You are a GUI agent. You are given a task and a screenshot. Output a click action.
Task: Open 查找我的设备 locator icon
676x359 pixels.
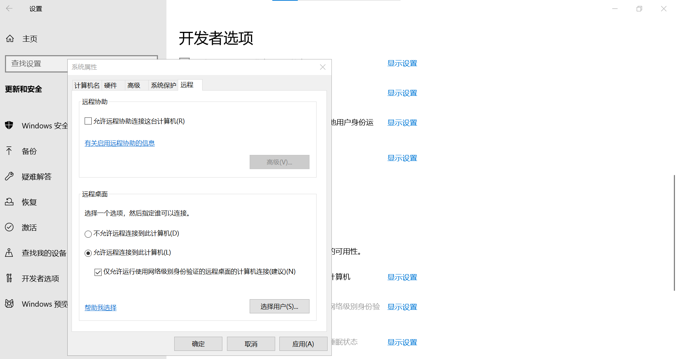9,253
